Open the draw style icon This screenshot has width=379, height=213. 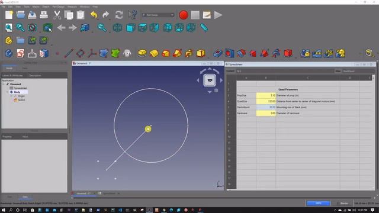click(x=32, y=28)
